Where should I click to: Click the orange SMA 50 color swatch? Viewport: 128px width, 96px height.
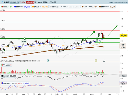33,7
